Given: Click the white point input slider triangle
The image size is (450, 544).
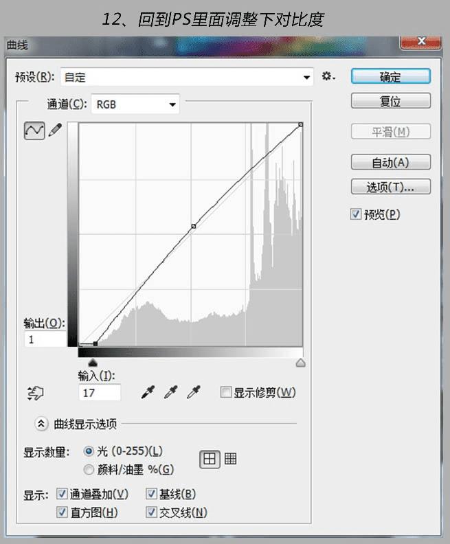Looking at the screenshot, I should [300, 363].
